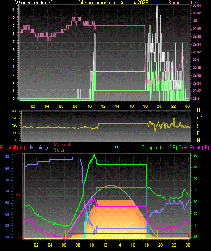
Task: Click the 'Max solar' legend label
Action: 64,145
